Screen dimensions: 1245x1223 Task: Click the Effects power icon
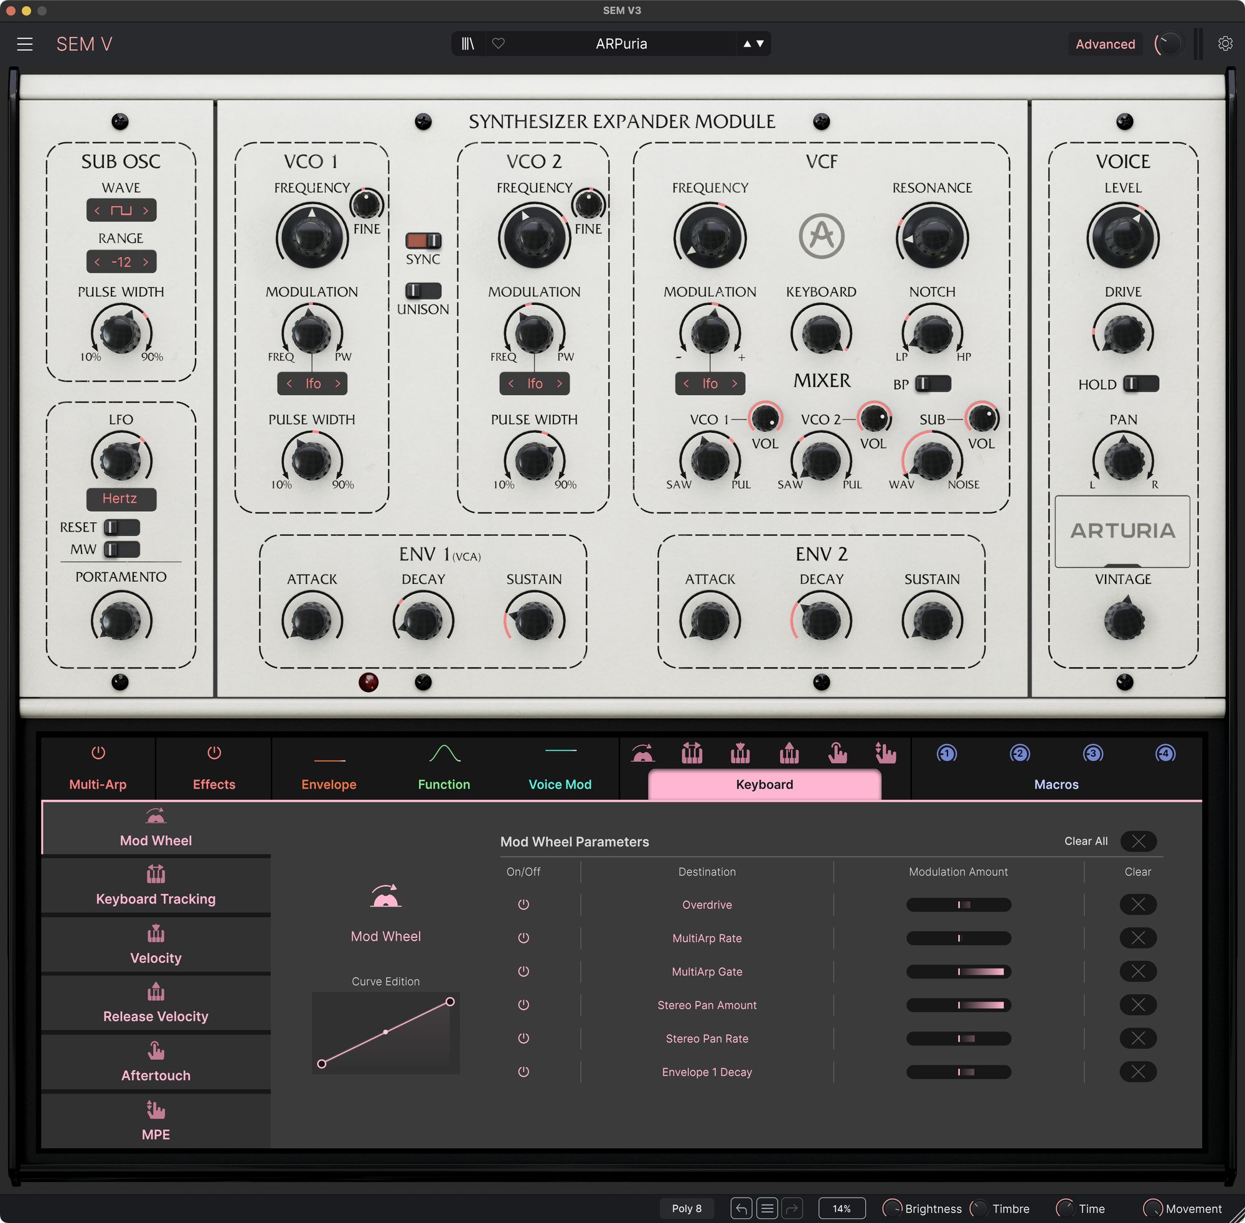pyautogui.click(x=214, y=752)
